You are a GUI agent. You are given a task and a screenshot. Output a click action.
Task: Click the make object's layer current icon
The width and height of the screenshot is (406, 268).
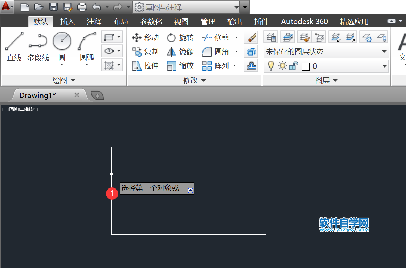click(x=287, y=37)
